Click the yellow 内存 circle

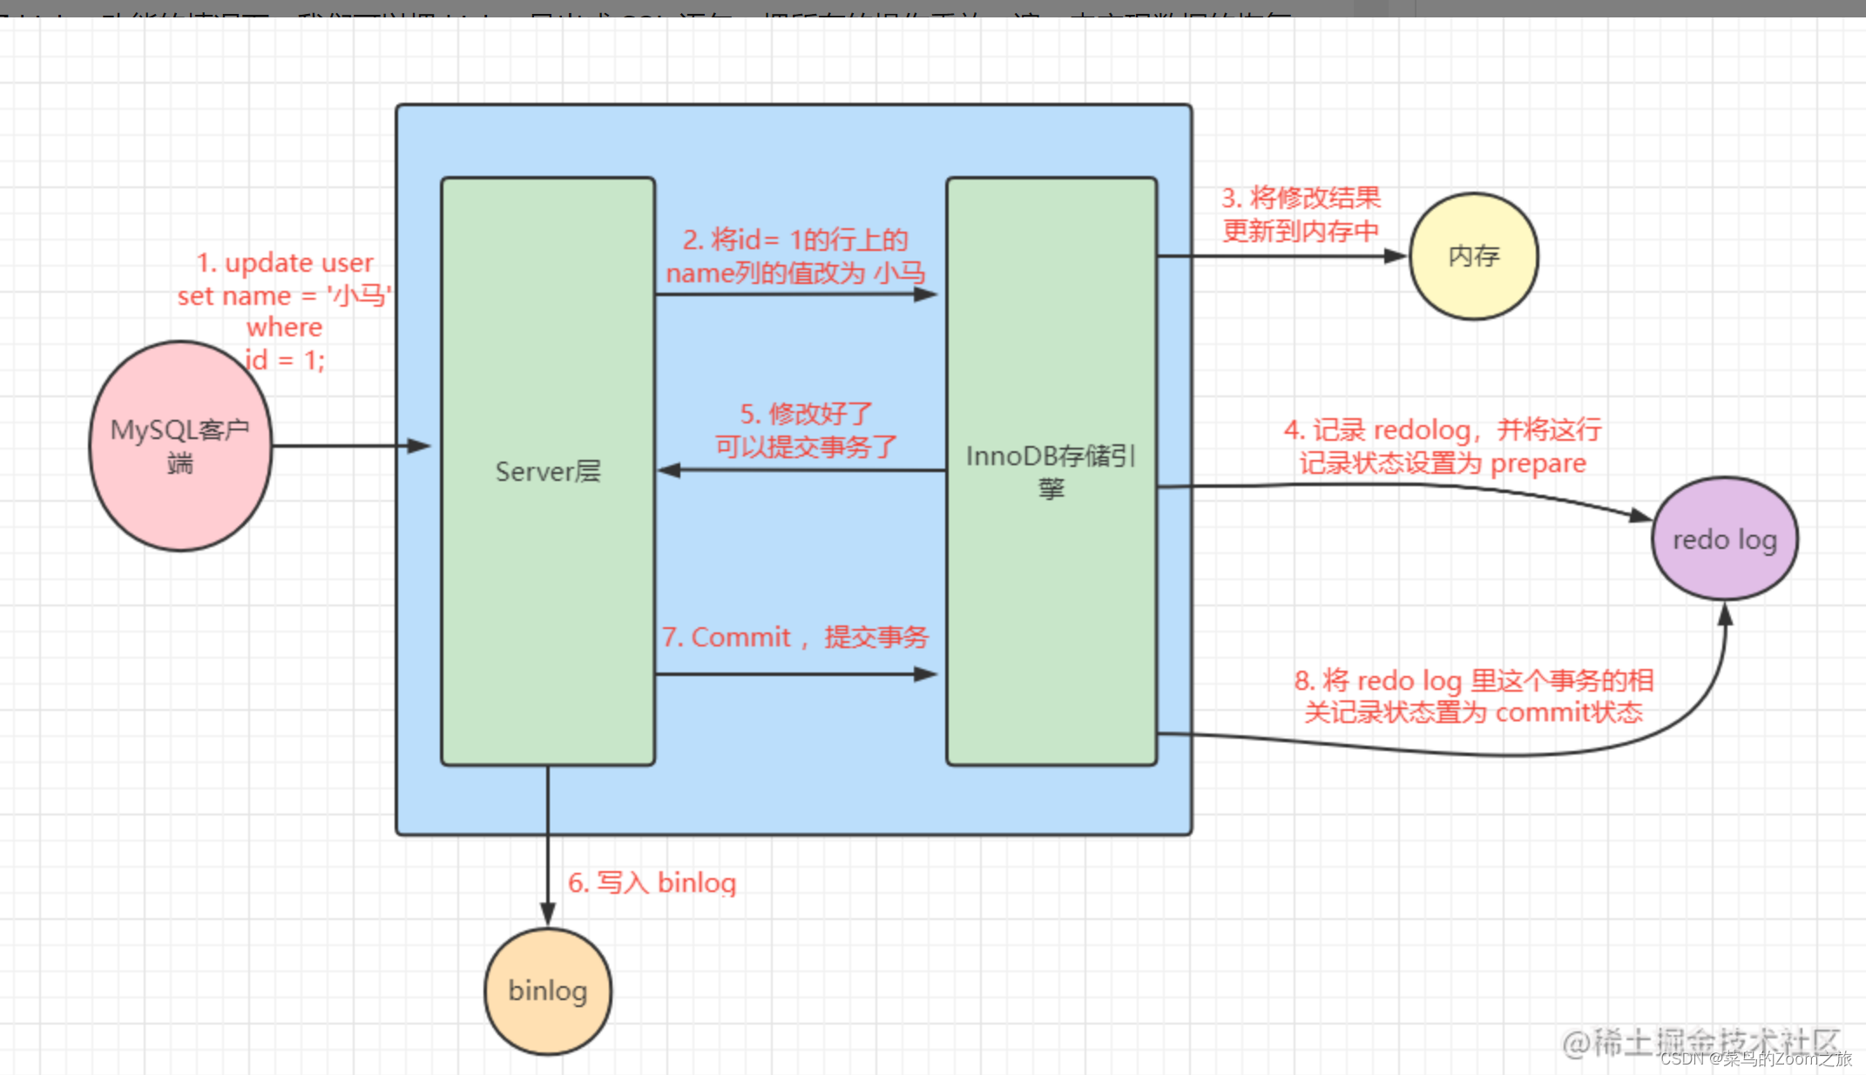[x=1473, y=256]
